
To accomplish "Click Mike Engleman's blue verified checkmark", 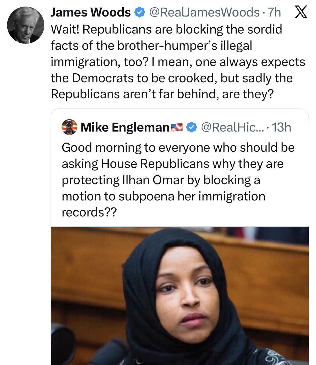I will tap(192, 127).
